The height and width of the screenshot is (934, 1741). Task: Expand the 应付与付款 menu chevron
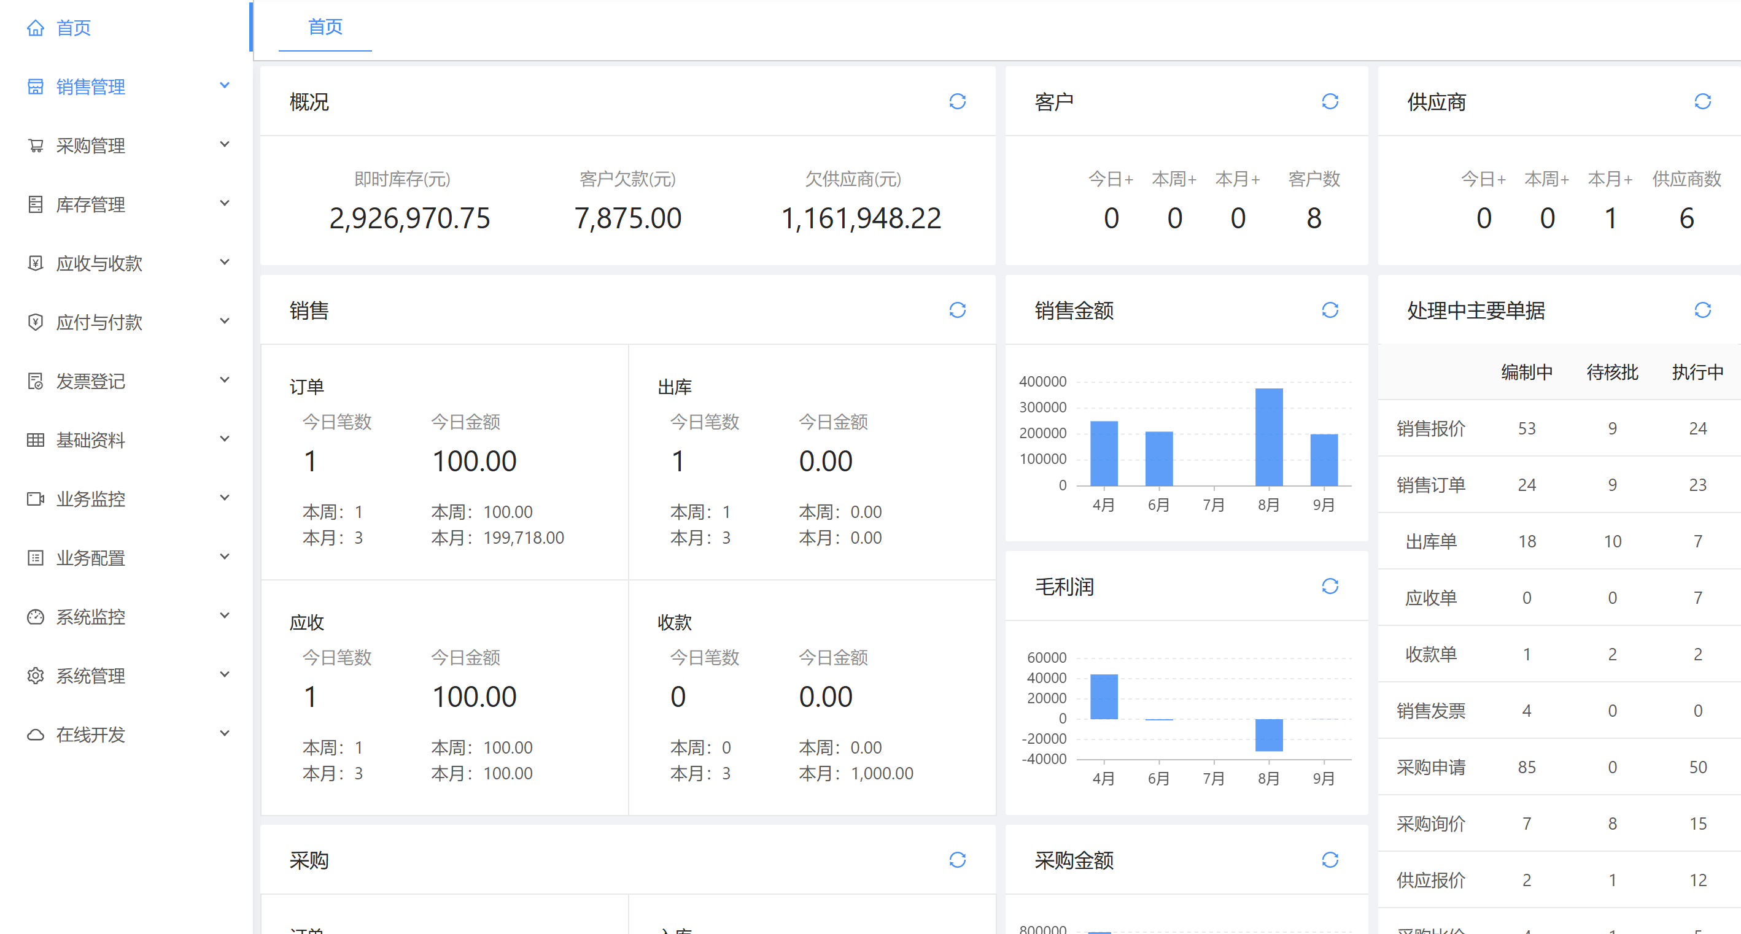tap(225, 321)
